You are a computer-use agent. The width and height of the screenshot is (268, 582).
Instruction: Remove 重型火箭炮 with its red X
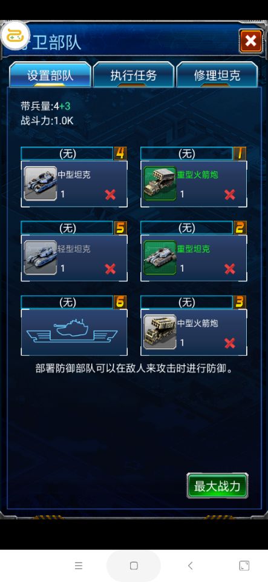230,194
